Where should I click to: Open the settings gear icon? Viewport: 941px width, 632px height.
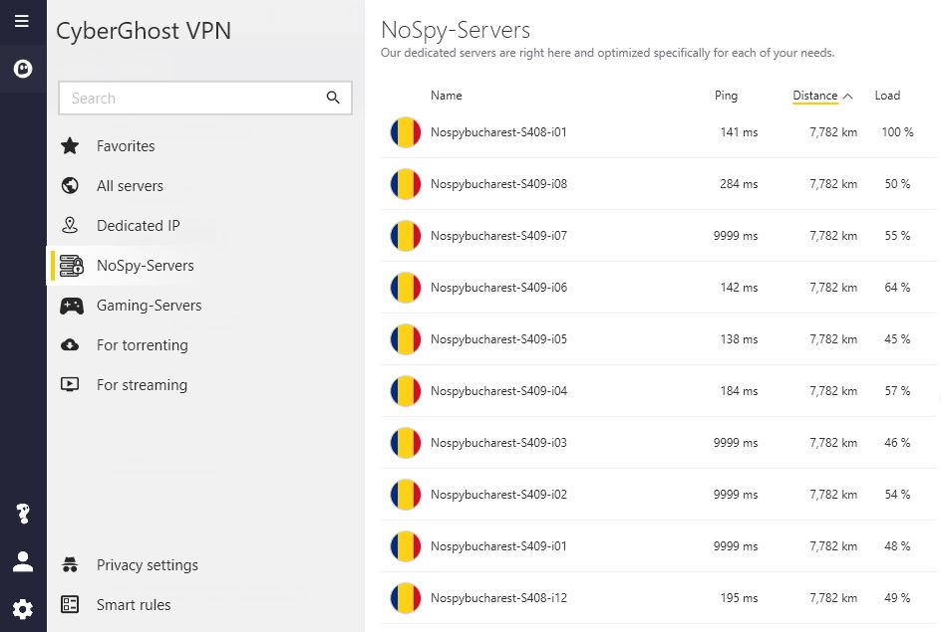23,609
